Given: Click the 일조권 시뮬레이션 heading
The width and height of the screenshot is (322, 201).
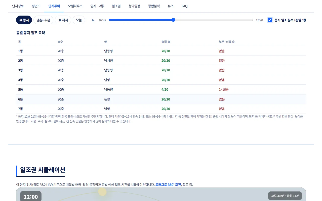Looking at the screenshot, I should pyautogui.click(x=43, y=170).
